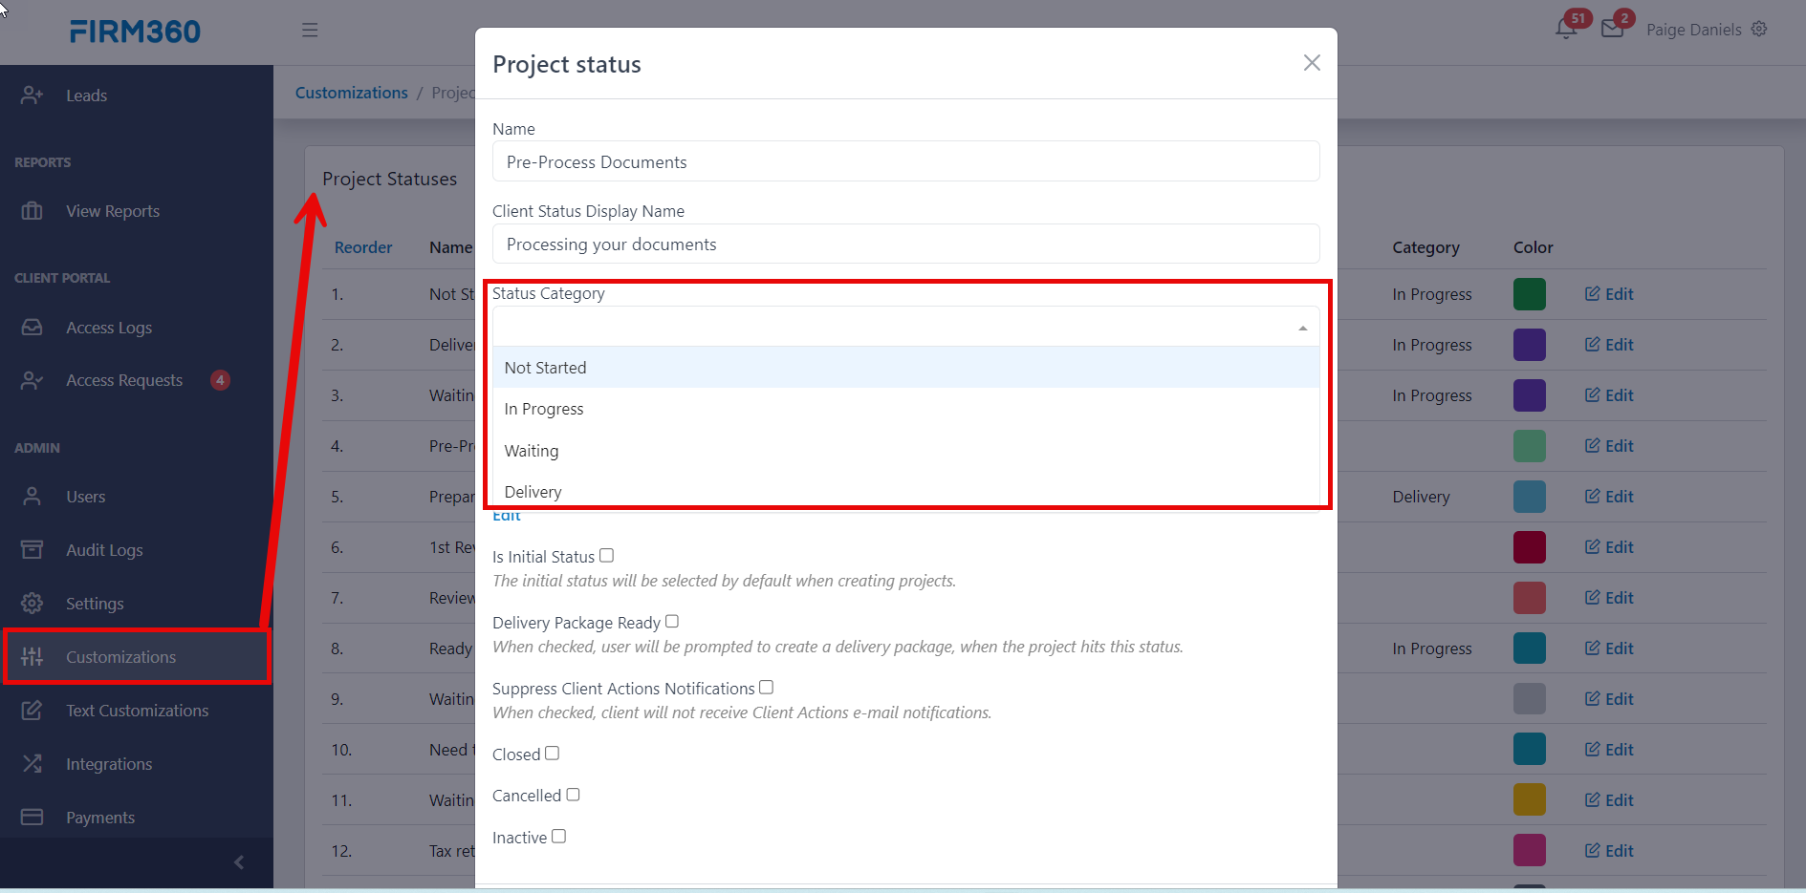
Task: Click the Client Status Display Name field
Action: click(905, 245)
